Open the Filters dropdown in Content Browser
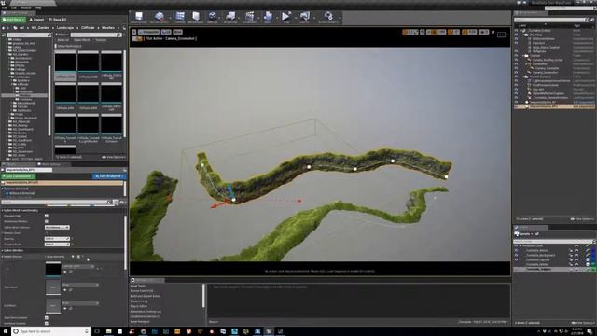This screenshot has height=336, width=597. [x=62, y=35]
